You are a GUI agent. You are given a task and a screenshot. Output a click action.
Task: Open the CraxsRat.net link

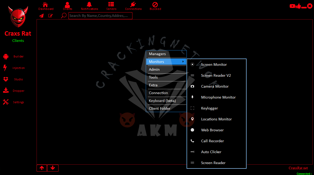click(298, 168)
